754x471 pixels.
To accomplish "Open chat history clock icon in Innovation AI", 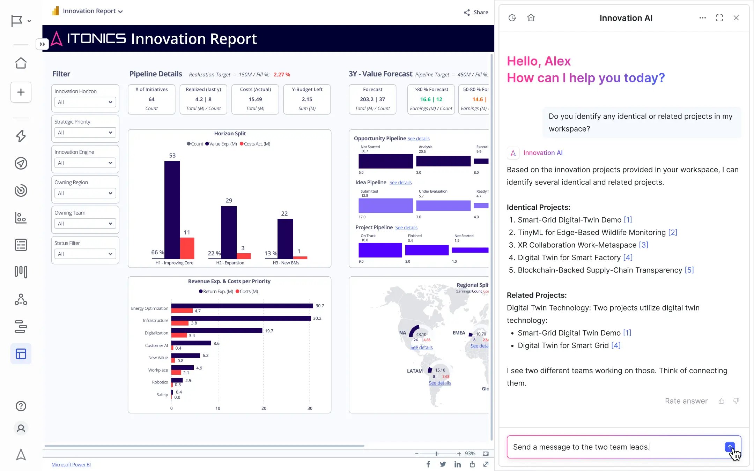I will click(x=512, y=18).
